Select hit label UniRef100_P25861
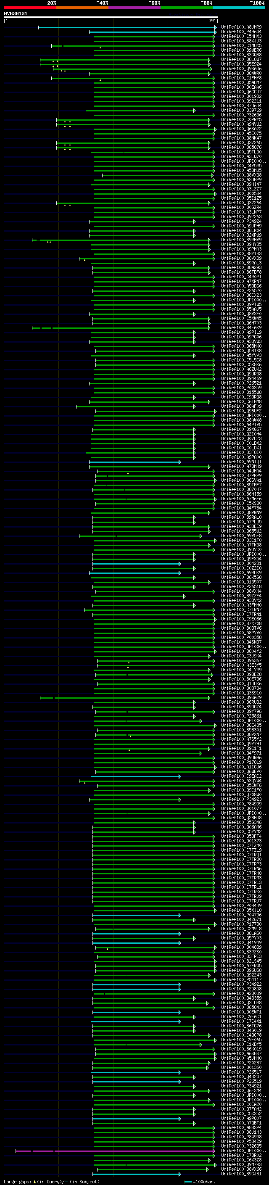 (241, 716)
